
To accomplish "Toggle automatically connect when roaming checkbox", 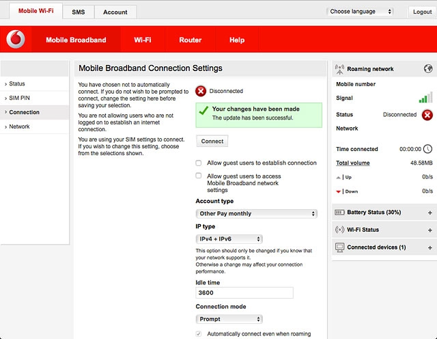I will (199, 334).
